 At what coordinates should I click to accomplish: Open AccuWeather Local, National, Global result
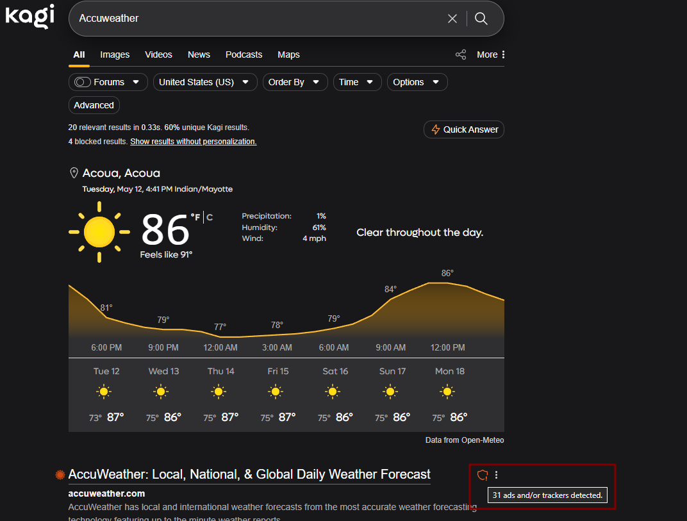249,474
